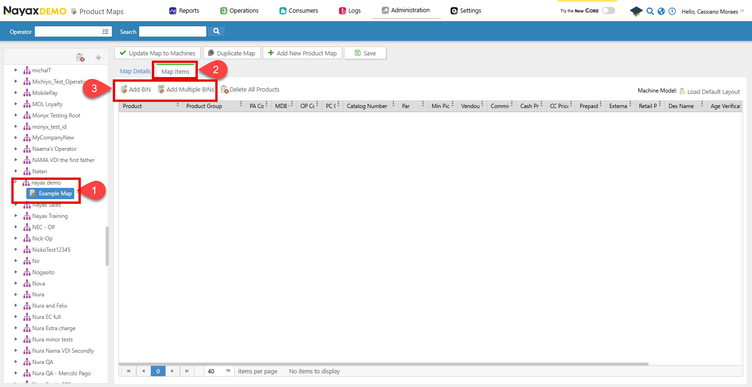Click Delete All Products
Screen dimensions: 752x387
[x=250, y=89]
